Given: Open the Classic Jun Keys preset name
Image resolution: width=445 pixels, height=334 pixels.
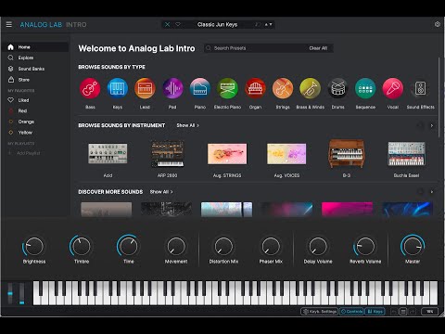Looking at the screenshot, I should 217,24.
